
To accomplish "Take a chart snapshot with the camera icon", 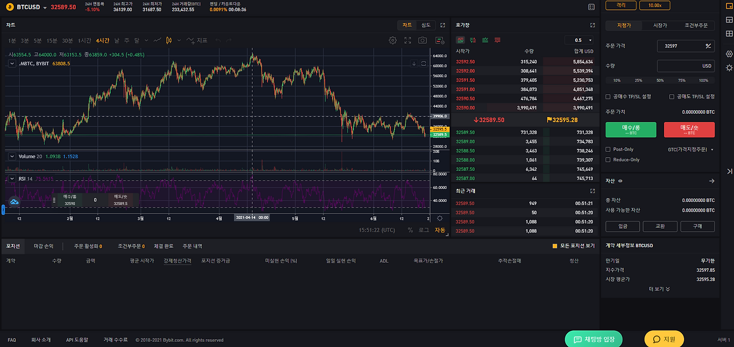I will 423,40.
